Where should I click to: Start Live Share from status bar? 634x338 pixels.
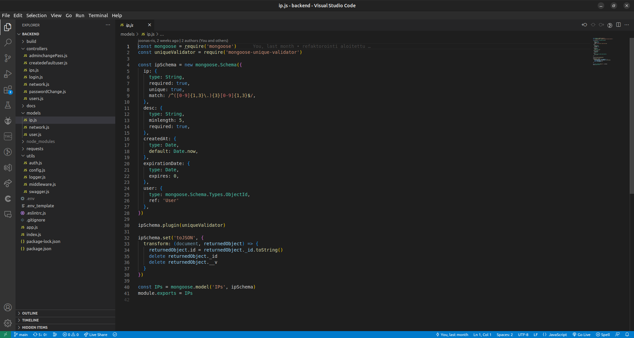point(96,334)
